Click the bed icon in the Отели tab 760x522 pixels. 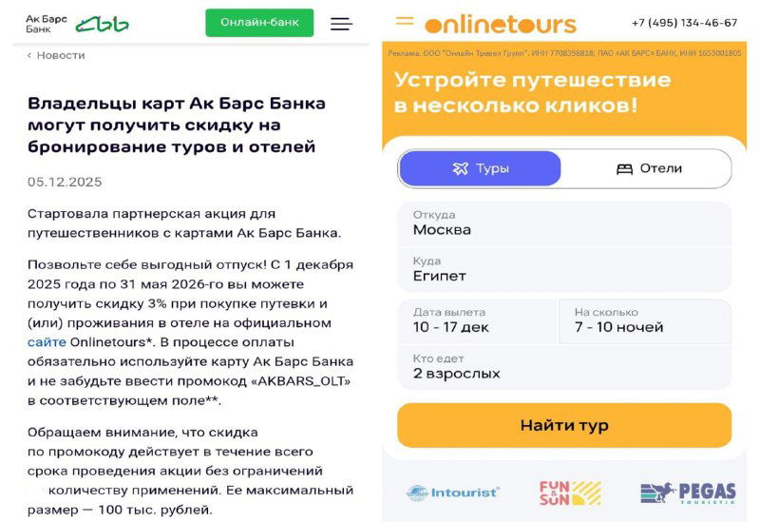point(624,169)
